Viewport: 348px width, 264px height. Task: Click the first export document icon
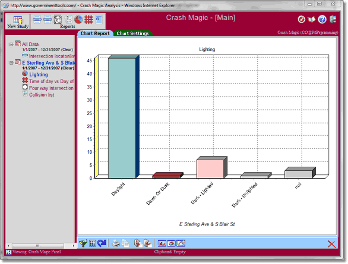[x=138, y=243]
